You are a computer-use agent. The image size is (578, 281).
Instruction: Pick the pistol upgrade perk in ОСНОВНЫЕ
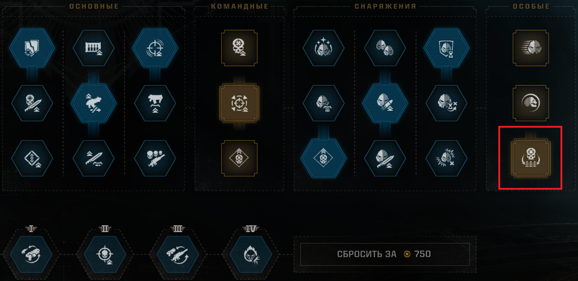(x=155, y=103)
